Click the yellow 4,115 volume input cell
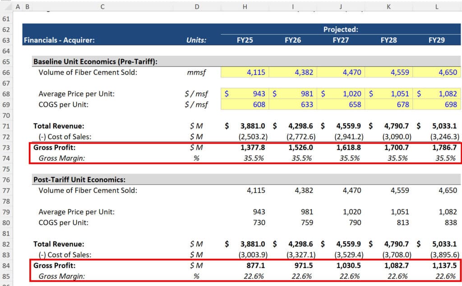 tap(245, 72)
